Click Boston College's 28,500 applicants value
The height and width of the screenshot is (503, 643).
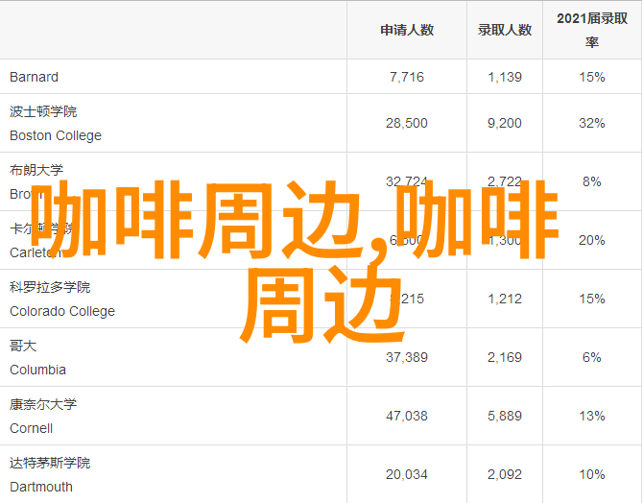point(407,123)
